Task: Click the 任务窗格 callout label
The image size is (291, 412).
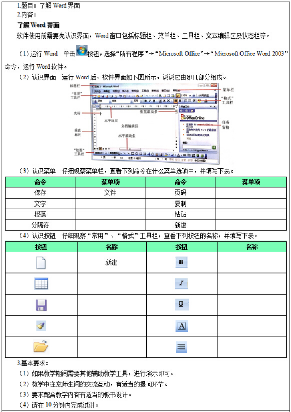Action: 225,124
